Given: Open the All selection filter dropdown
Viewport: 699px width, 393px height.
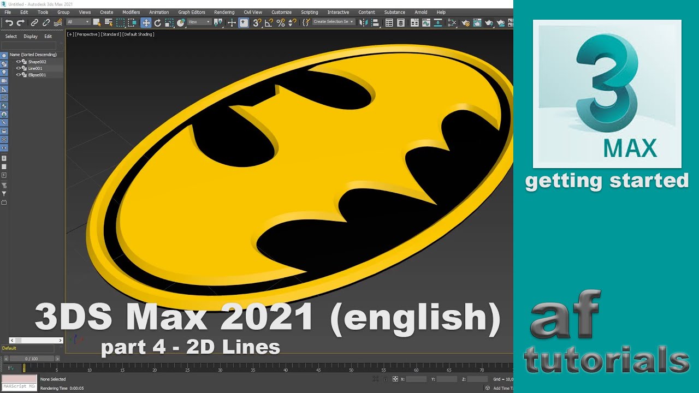Looking at the screenshot, I should [x=78, y=22].
